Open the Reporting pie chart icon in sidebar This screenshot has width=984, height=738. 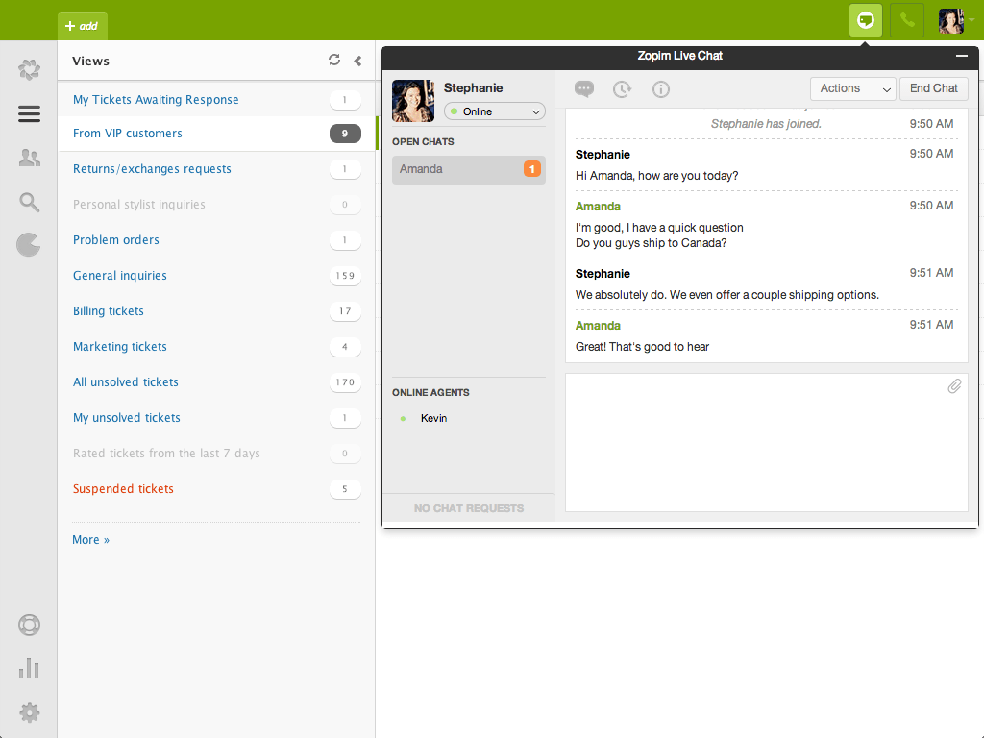[x=28, y=245]
